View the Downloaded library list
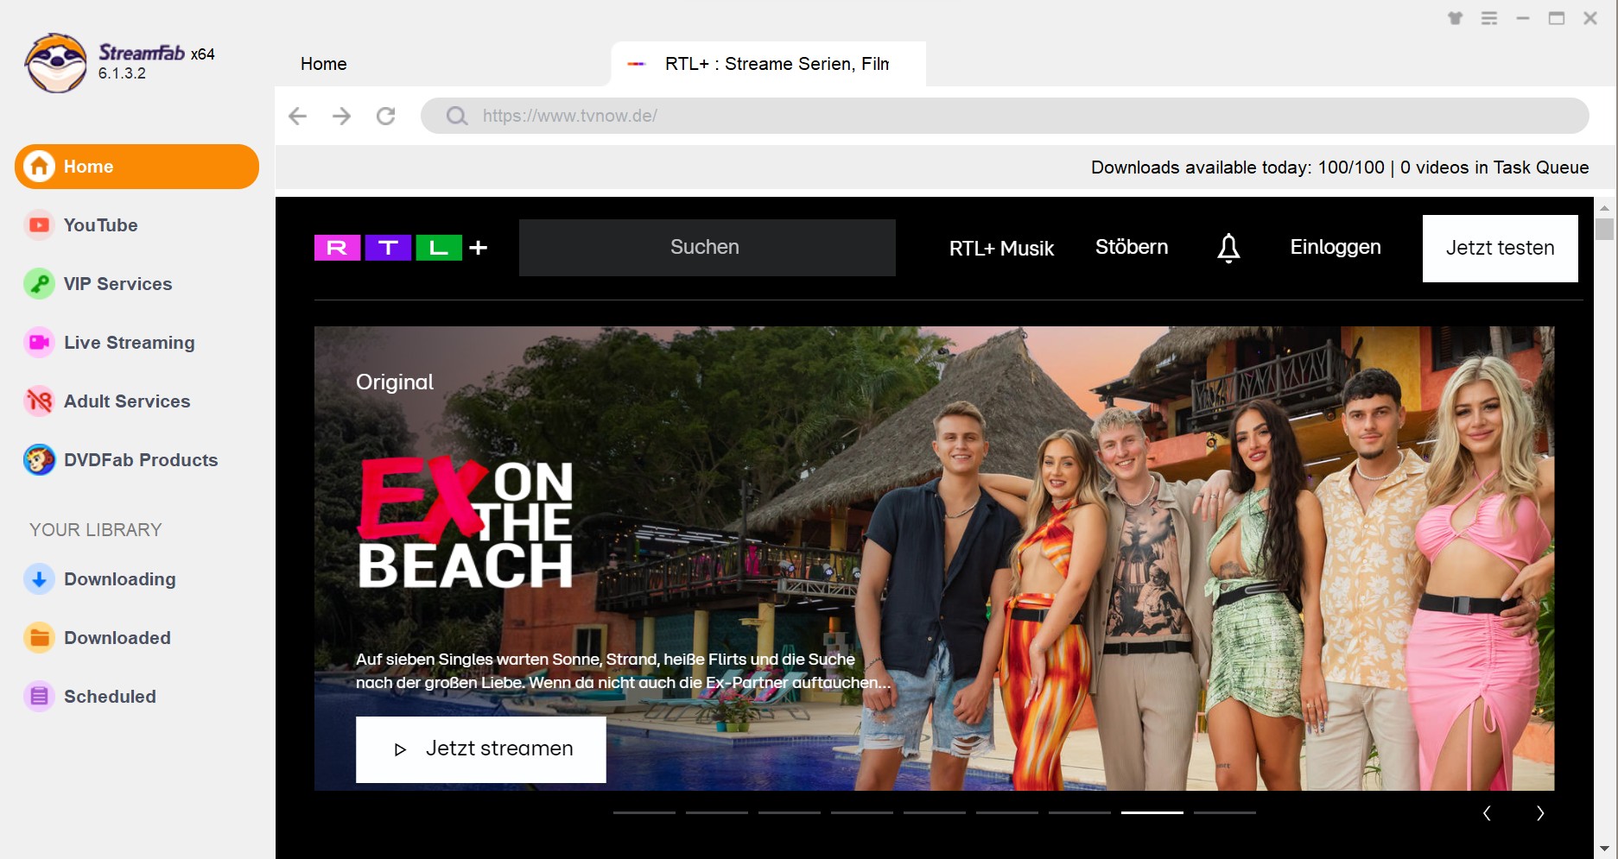Screen dimensions: 1618x859 point(136,638)
